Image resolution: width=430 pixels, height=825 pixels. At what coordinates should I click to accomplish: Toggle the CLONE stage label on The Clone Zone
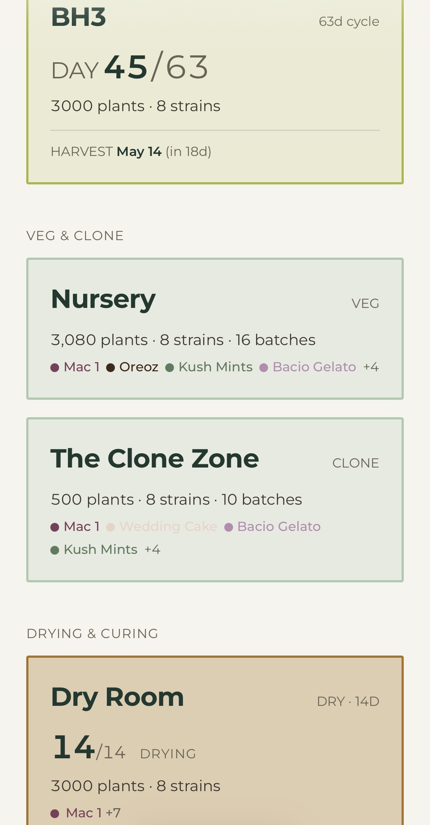(x=356, y=462)
